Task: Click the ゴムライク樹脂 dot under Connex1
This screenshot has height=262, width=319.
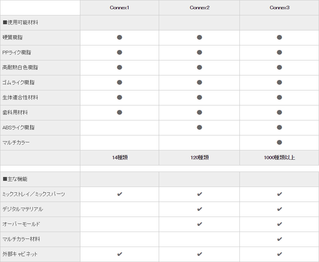Action: (x=119, y=82)
